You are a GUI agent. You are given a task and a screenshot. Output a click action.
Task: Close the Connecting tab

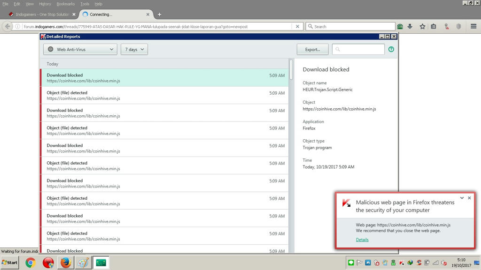point(148,15)
